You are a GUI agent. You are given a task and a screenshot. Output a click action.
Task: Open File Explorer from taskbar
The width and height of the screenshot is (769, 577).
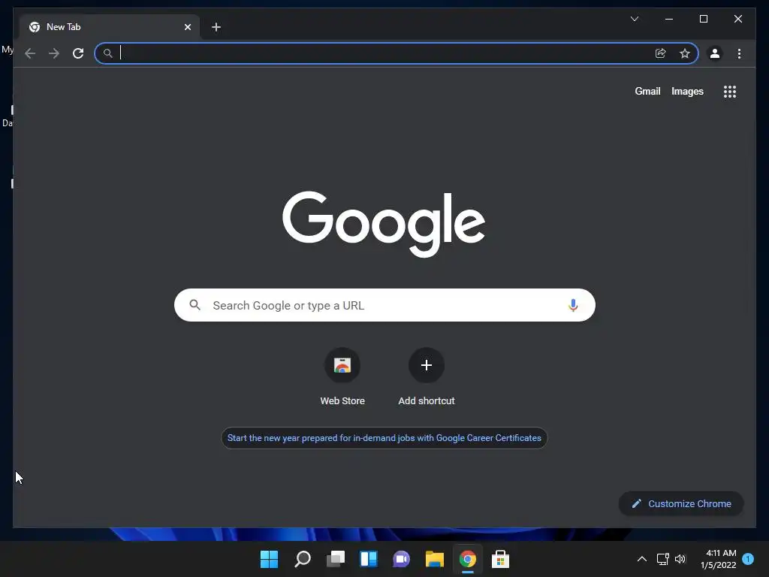[x=435, y=559]
